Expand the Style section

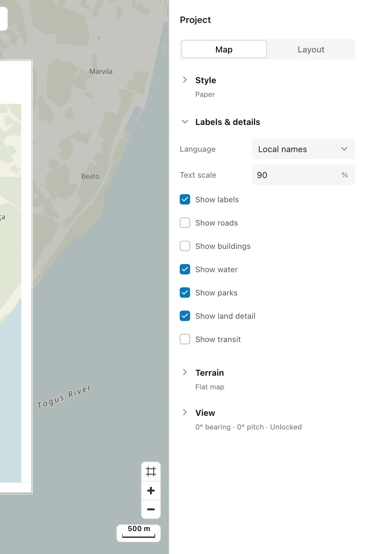pyautogui.click(x=185, y=80)
